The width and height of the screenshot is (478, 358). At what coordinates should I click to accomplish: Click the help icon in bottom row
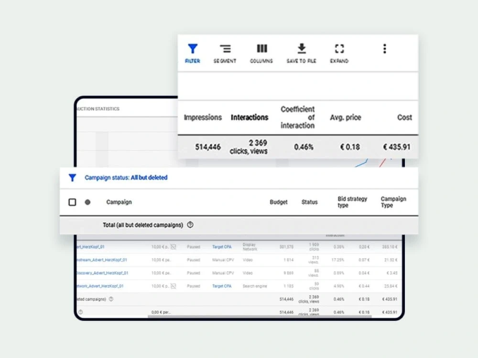(80, 312)
